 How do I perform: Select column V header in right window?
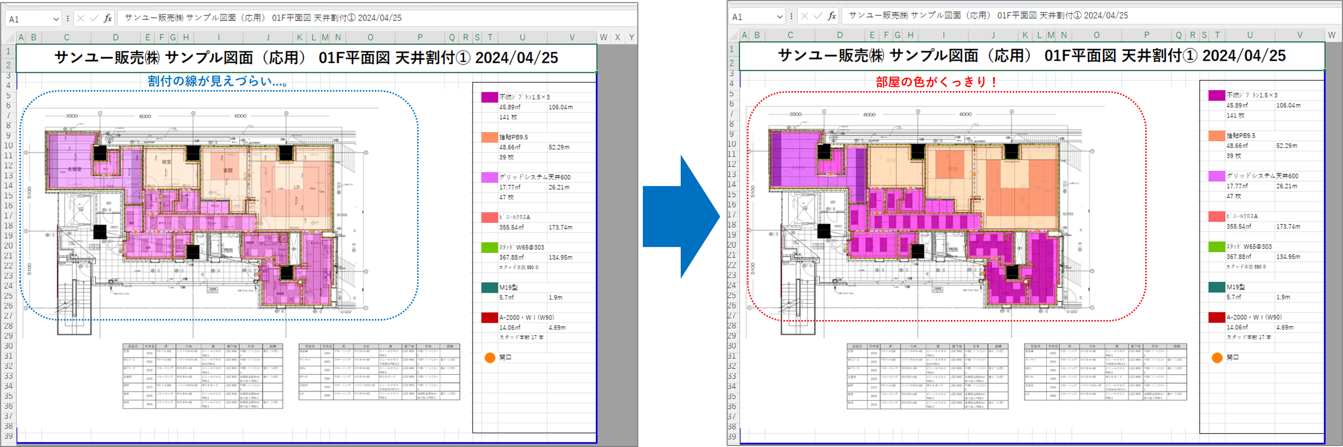pos(1299,35)
